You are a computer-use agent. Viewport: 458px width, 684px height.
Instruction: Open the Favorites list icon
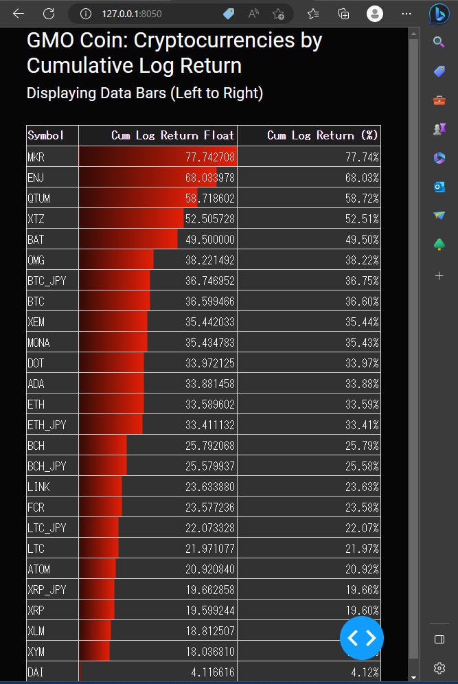(x=312, y=14)
